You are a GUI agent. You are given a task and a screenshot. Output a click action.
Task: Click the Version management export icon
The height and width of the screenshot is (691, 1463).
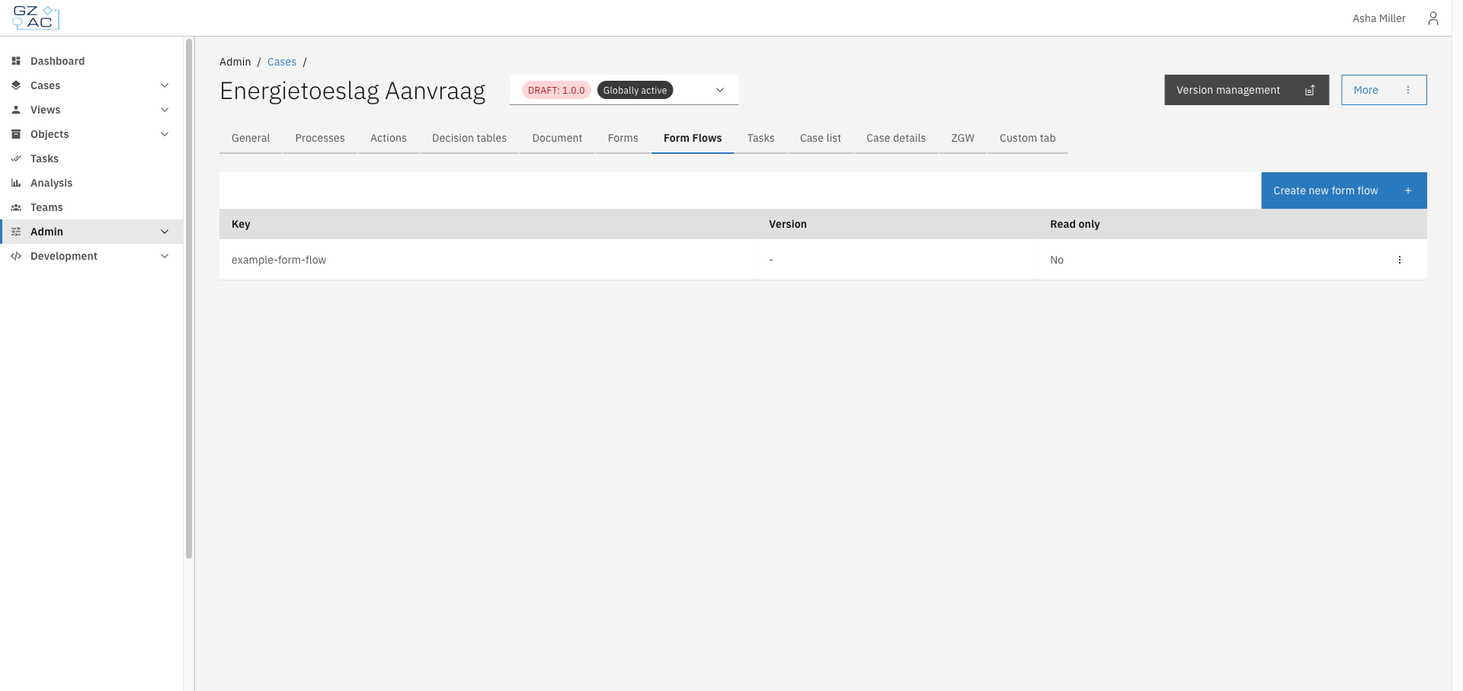(1310, 90)
